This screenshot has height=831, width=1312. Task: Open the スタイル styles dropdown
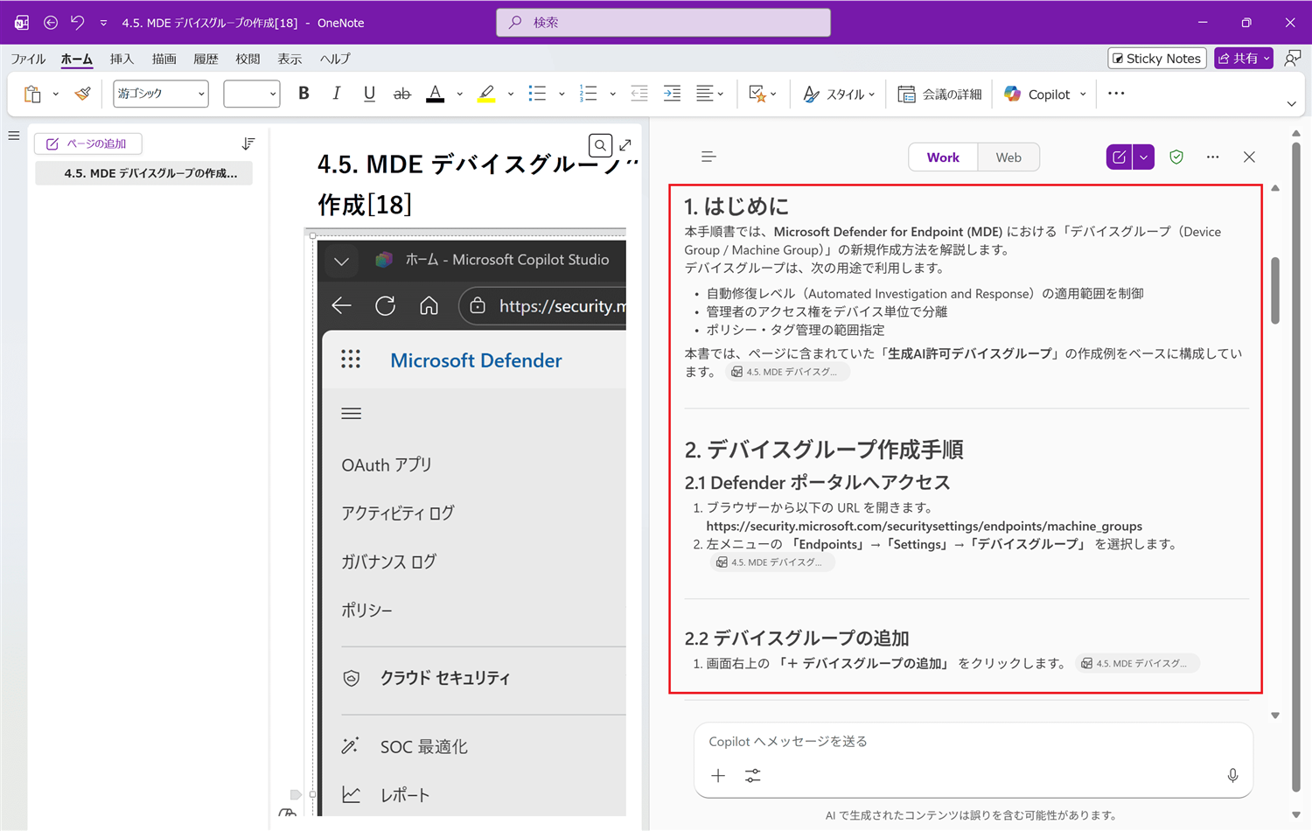click(x=839, y=94)
